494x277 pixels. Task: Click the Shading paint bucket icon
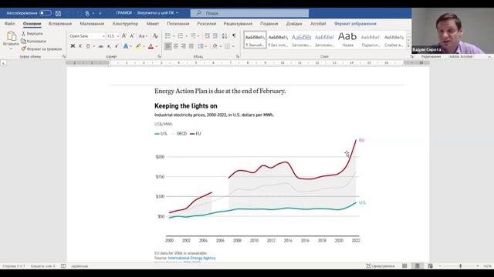215,46
